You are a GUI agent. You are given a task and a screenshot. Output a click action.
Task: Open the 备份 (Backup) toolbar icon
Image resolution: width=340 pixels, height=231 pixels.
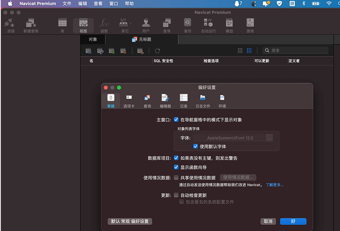[187, 25]
